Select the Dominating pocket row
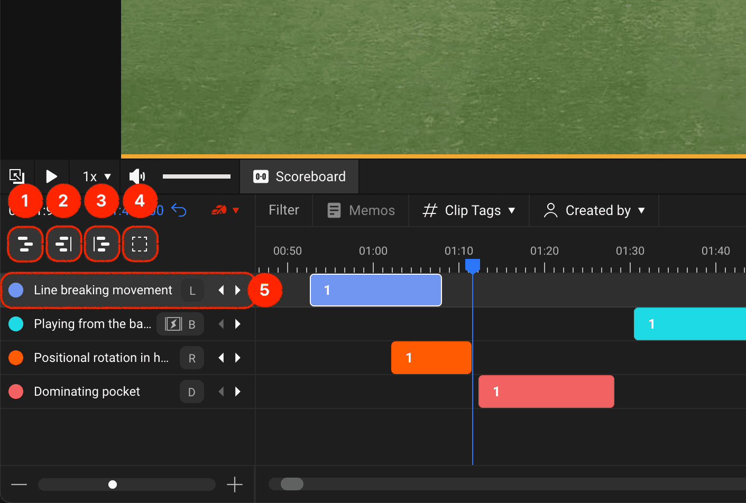The width and height of the screenshot is (746, 503). coord(127,392)
